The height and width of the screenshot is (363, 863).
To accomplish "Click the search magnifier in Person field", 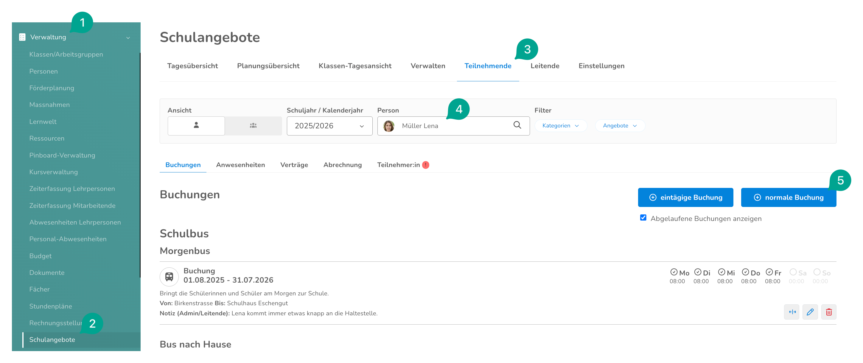I will [x=517, y=125].
